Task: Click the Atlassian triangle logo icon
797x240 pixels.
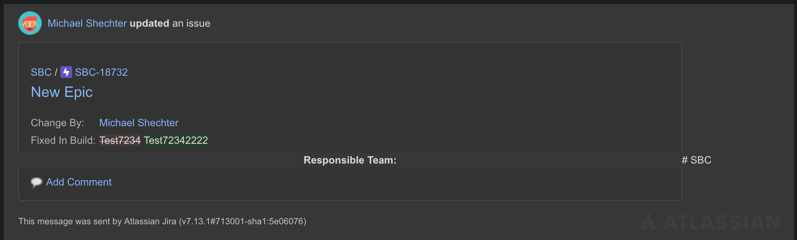Action: (648, 221)
